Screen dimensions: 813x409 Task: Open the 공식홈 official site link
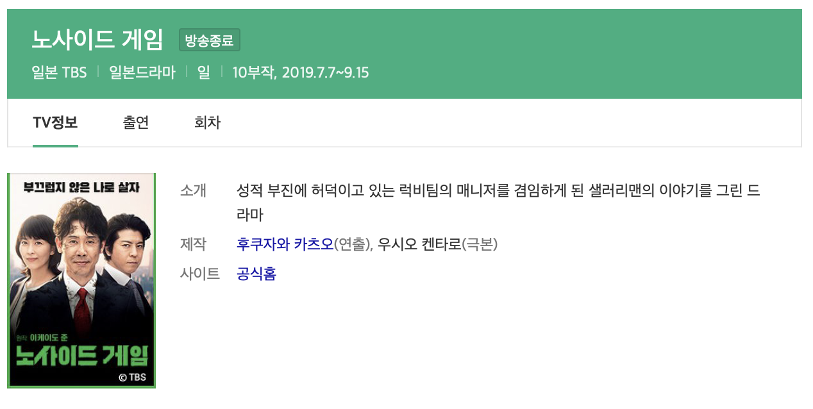(256, 274)
